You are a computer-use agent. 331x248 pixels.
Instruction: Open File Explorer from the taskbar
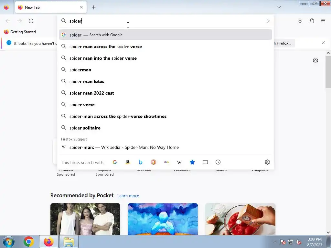69,242
